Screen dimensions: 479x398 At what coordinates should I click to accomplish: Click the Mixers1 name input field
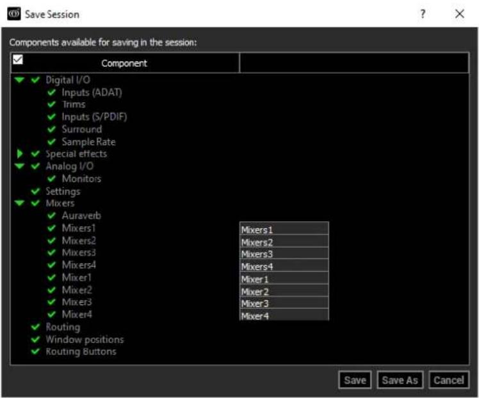(x=284, y=229)
